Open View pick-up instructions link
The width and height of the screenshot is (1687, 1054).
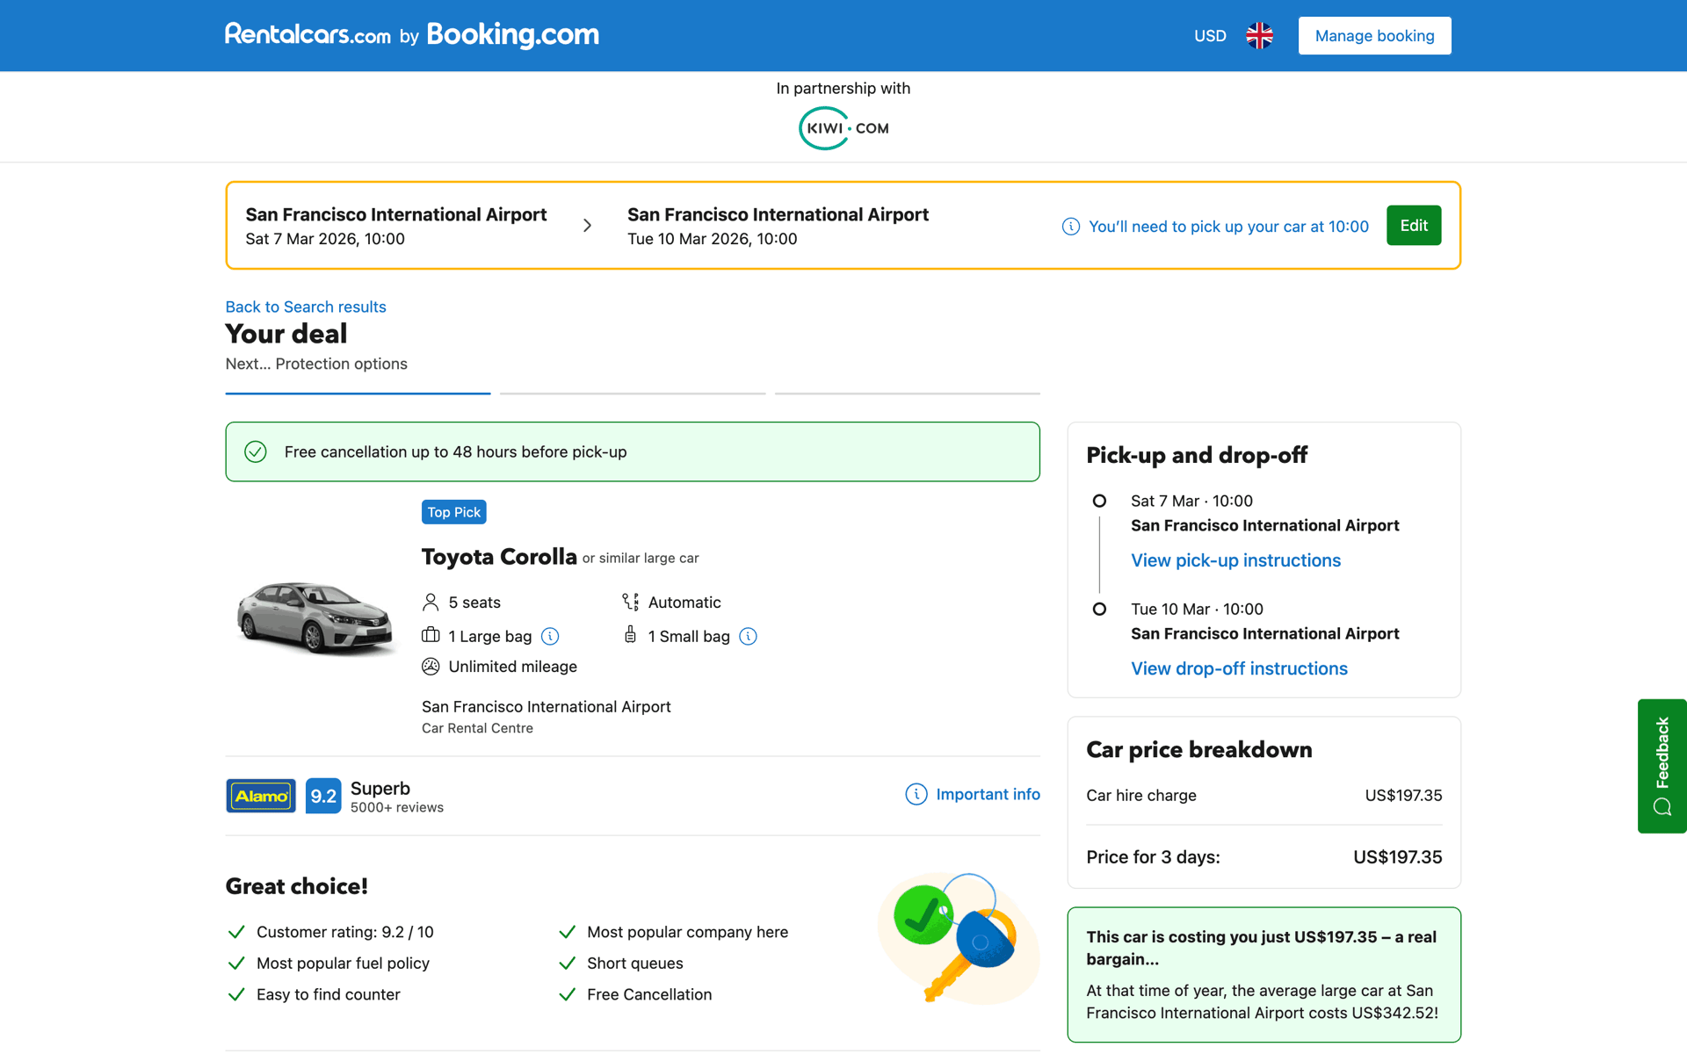click(x=1235, y=560)
